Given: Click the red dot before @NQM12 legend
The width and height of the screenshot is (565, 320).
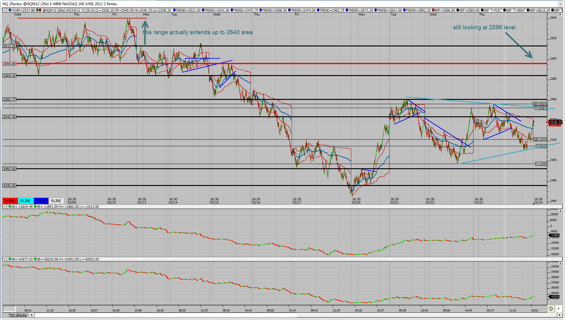Looking at the screenshot, I should 40,10.
